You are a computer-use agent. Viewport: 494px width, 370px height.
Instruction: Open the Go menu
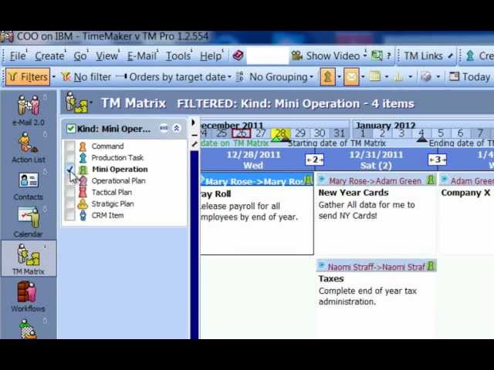coord(80,56)
